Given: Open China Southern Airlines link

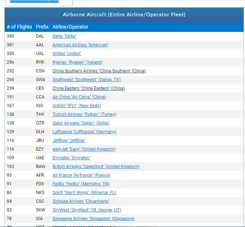Looking at the screenshot, I should click(99, 71).
